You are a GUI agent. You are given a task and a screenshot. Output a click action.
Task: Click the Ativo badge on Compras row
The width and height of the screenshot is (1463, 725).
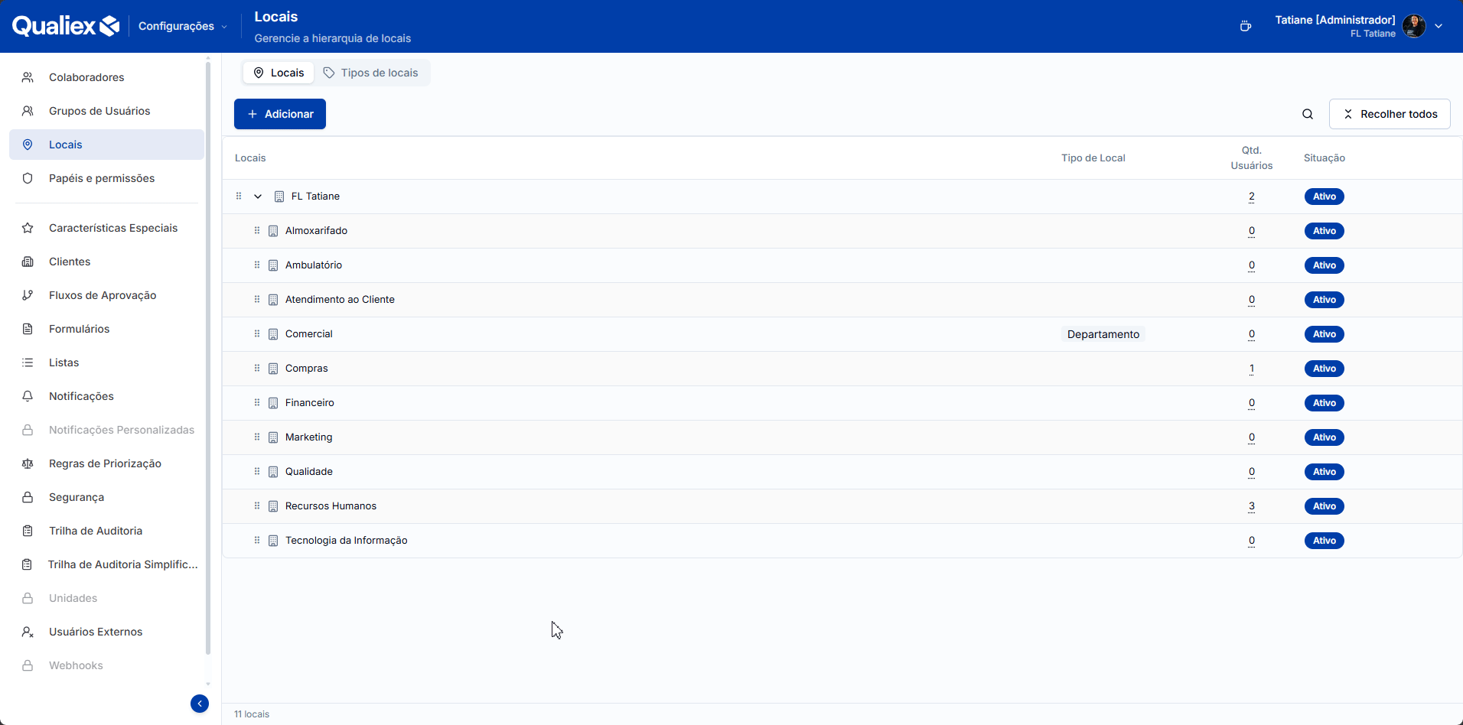[1325, 369]
